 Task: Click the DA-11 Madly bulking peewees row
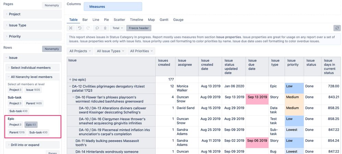click(111, 143)
